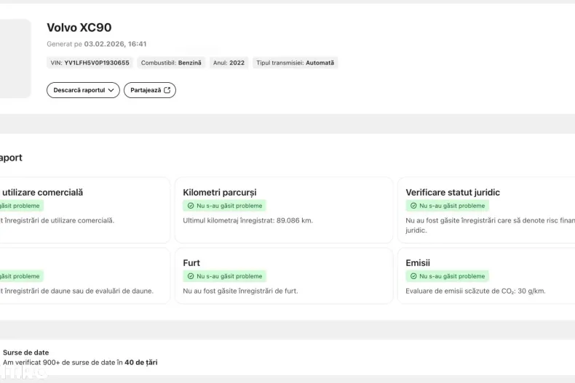Open the Furt report card
Image resolution: width=575 pixels, height=383 pixels.
click(x=284, y=276)
